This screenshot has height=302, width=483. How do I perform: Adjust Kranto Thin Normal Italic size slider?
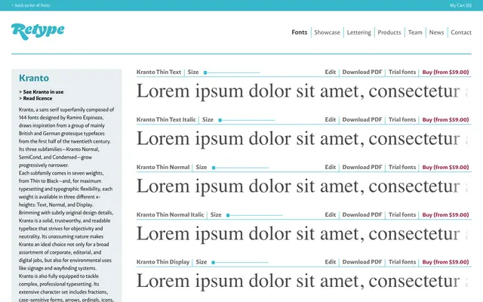point(254,215)
